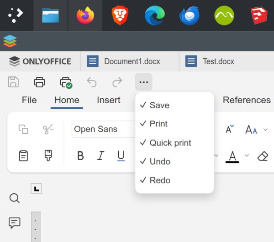Viewport: 274px width, 242px height.
Task: Apply the black font color
Action: coord(232,156)
